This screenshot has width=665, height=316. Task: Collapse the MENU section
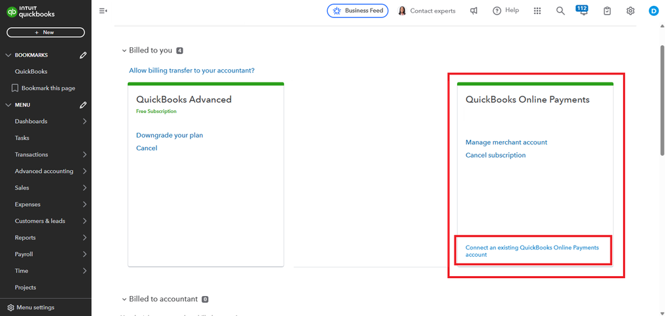click(8, 105)
